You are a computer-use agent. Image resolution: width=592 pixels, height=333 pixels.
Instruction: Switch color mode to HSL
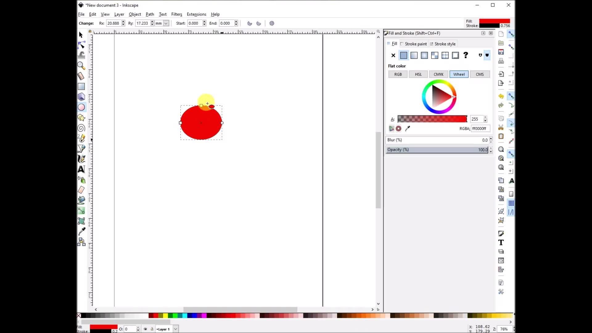pyautogui.click(x=418, y=74)
